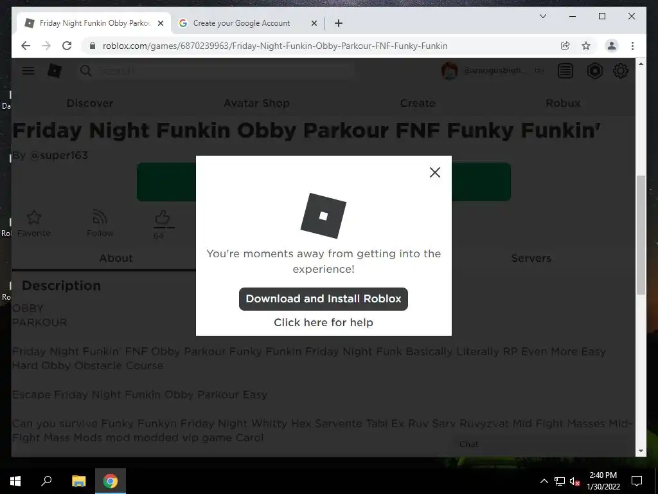Click muted volume tray icon
This screenshot has height=494, width=658.
(x=575, y=481)
